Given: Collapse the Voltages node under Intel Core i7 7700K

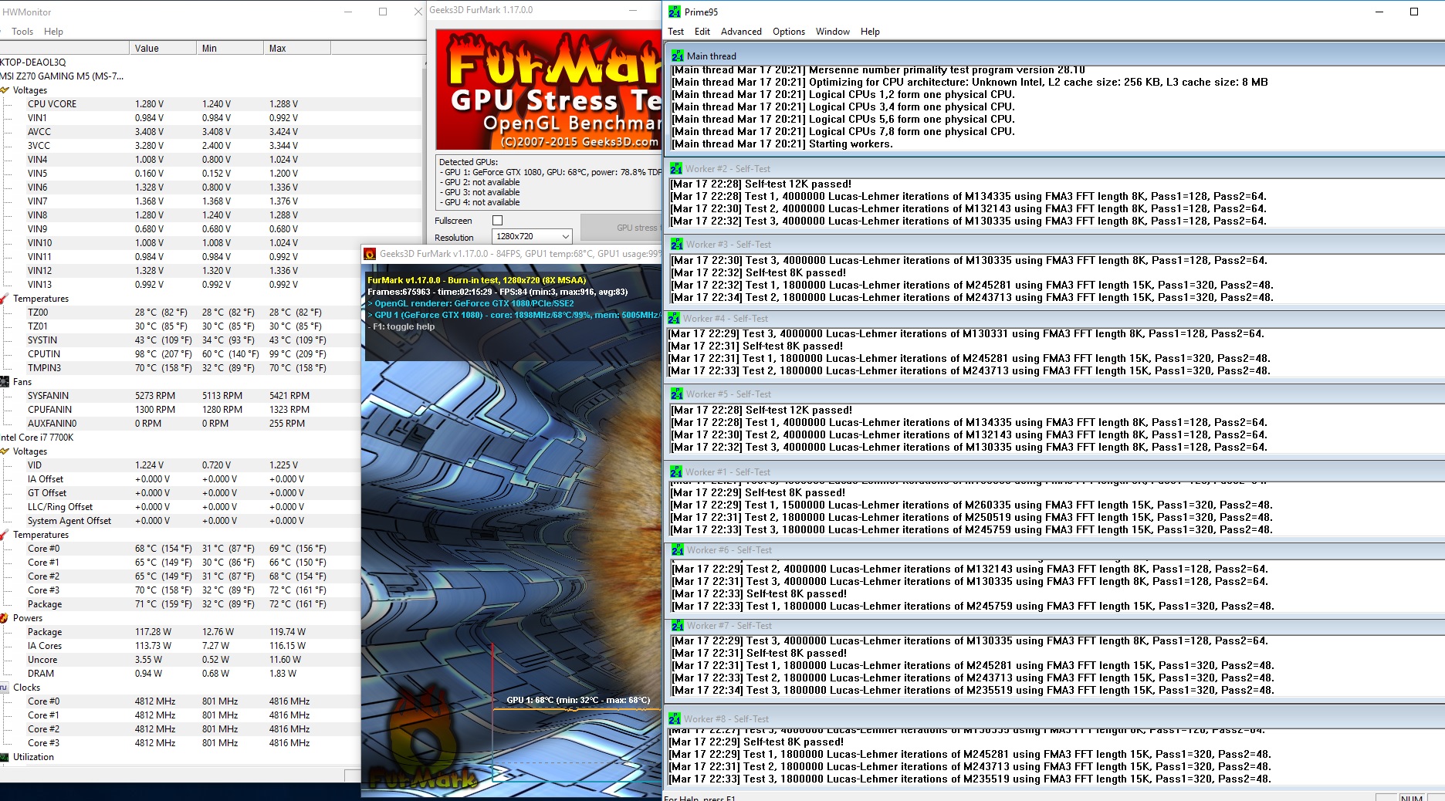Looking at the screenshot, I should 29,451.
